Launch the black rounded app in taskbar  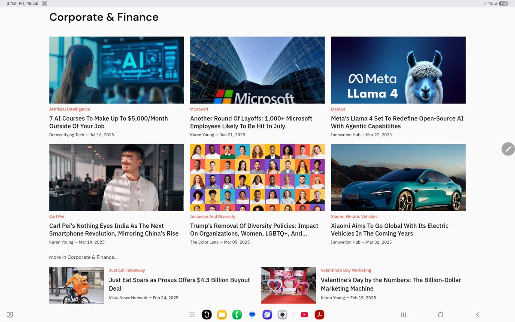pyautogui.click(x=207, y=315)
